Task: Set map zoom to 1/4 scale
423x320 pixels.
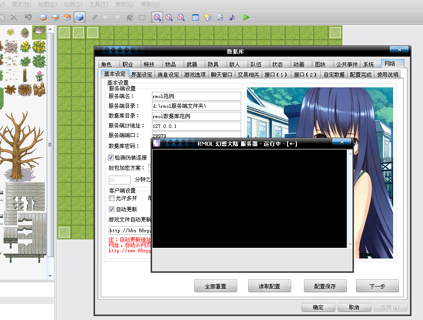Action: click(x=181, y=17)
